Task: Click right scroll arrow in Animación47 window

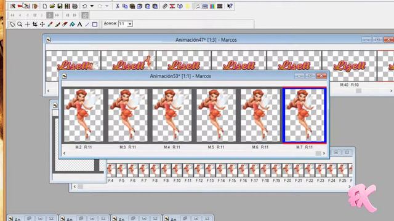Action: (392, 91)
